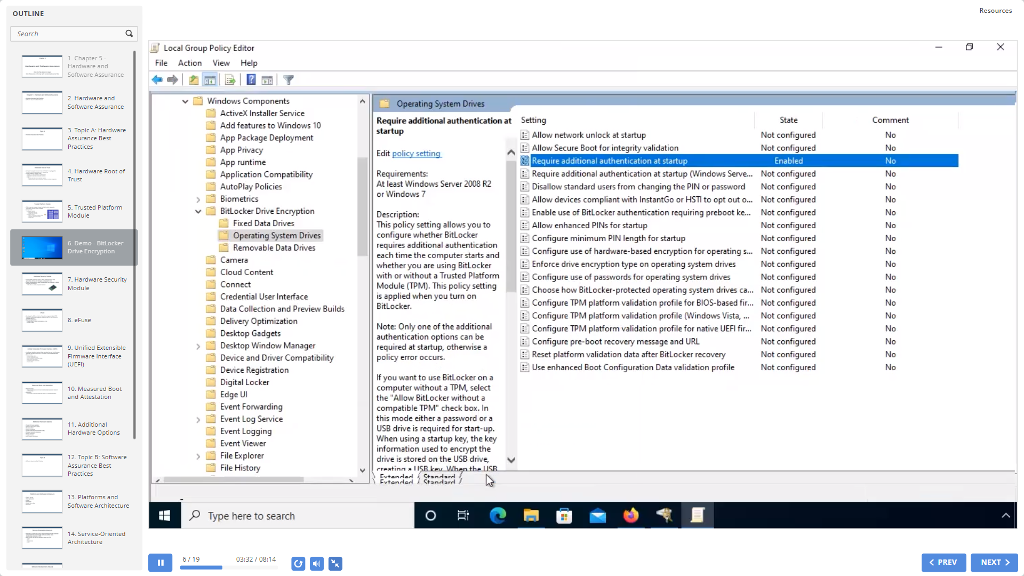Open Microsoft Store from the taskbar
Viewport: 1024px width, 576px height.
(x=564, y=516)
